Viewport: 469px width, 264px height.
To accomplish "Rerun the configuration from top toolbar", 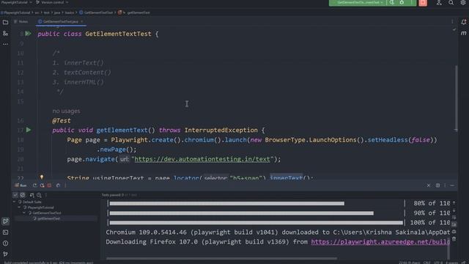I will (x=392, y=2).
